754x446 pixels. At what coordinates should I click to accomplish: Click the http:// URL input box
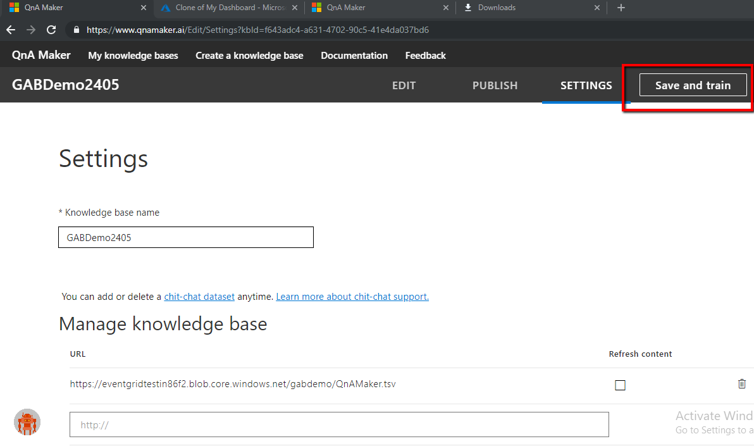click(x=340, y=425)
